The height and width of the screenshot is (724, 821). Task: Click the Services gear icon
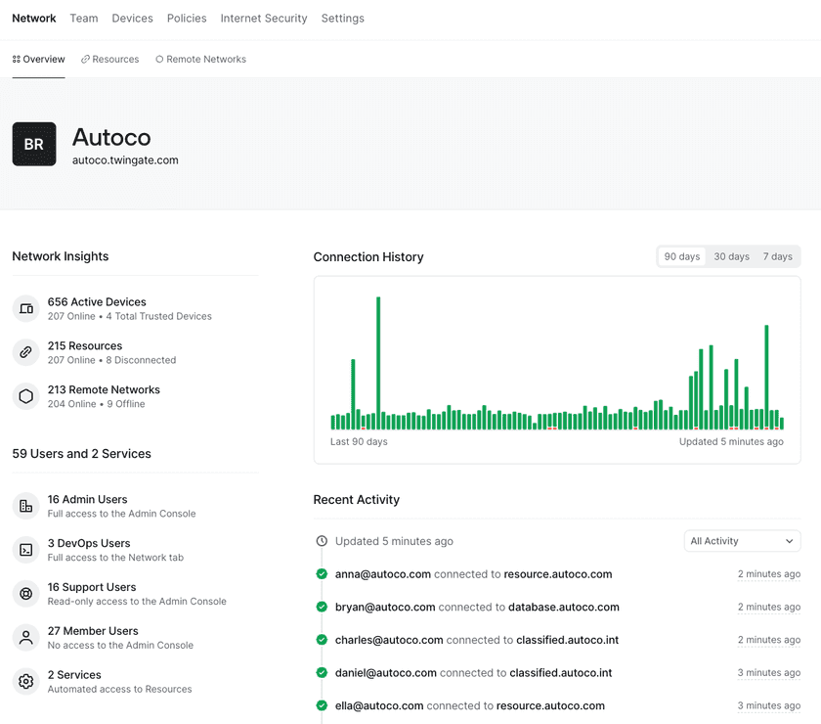pyautogui.click(x=25, y=681)
